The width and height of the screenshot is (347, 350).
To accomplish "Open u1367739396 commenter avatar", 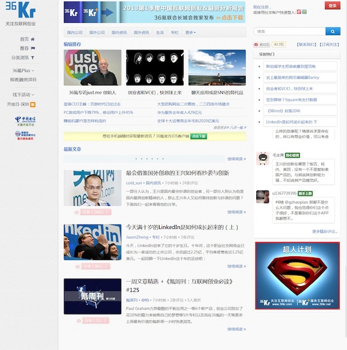I will pyautogui.click(x=263, y=196).
